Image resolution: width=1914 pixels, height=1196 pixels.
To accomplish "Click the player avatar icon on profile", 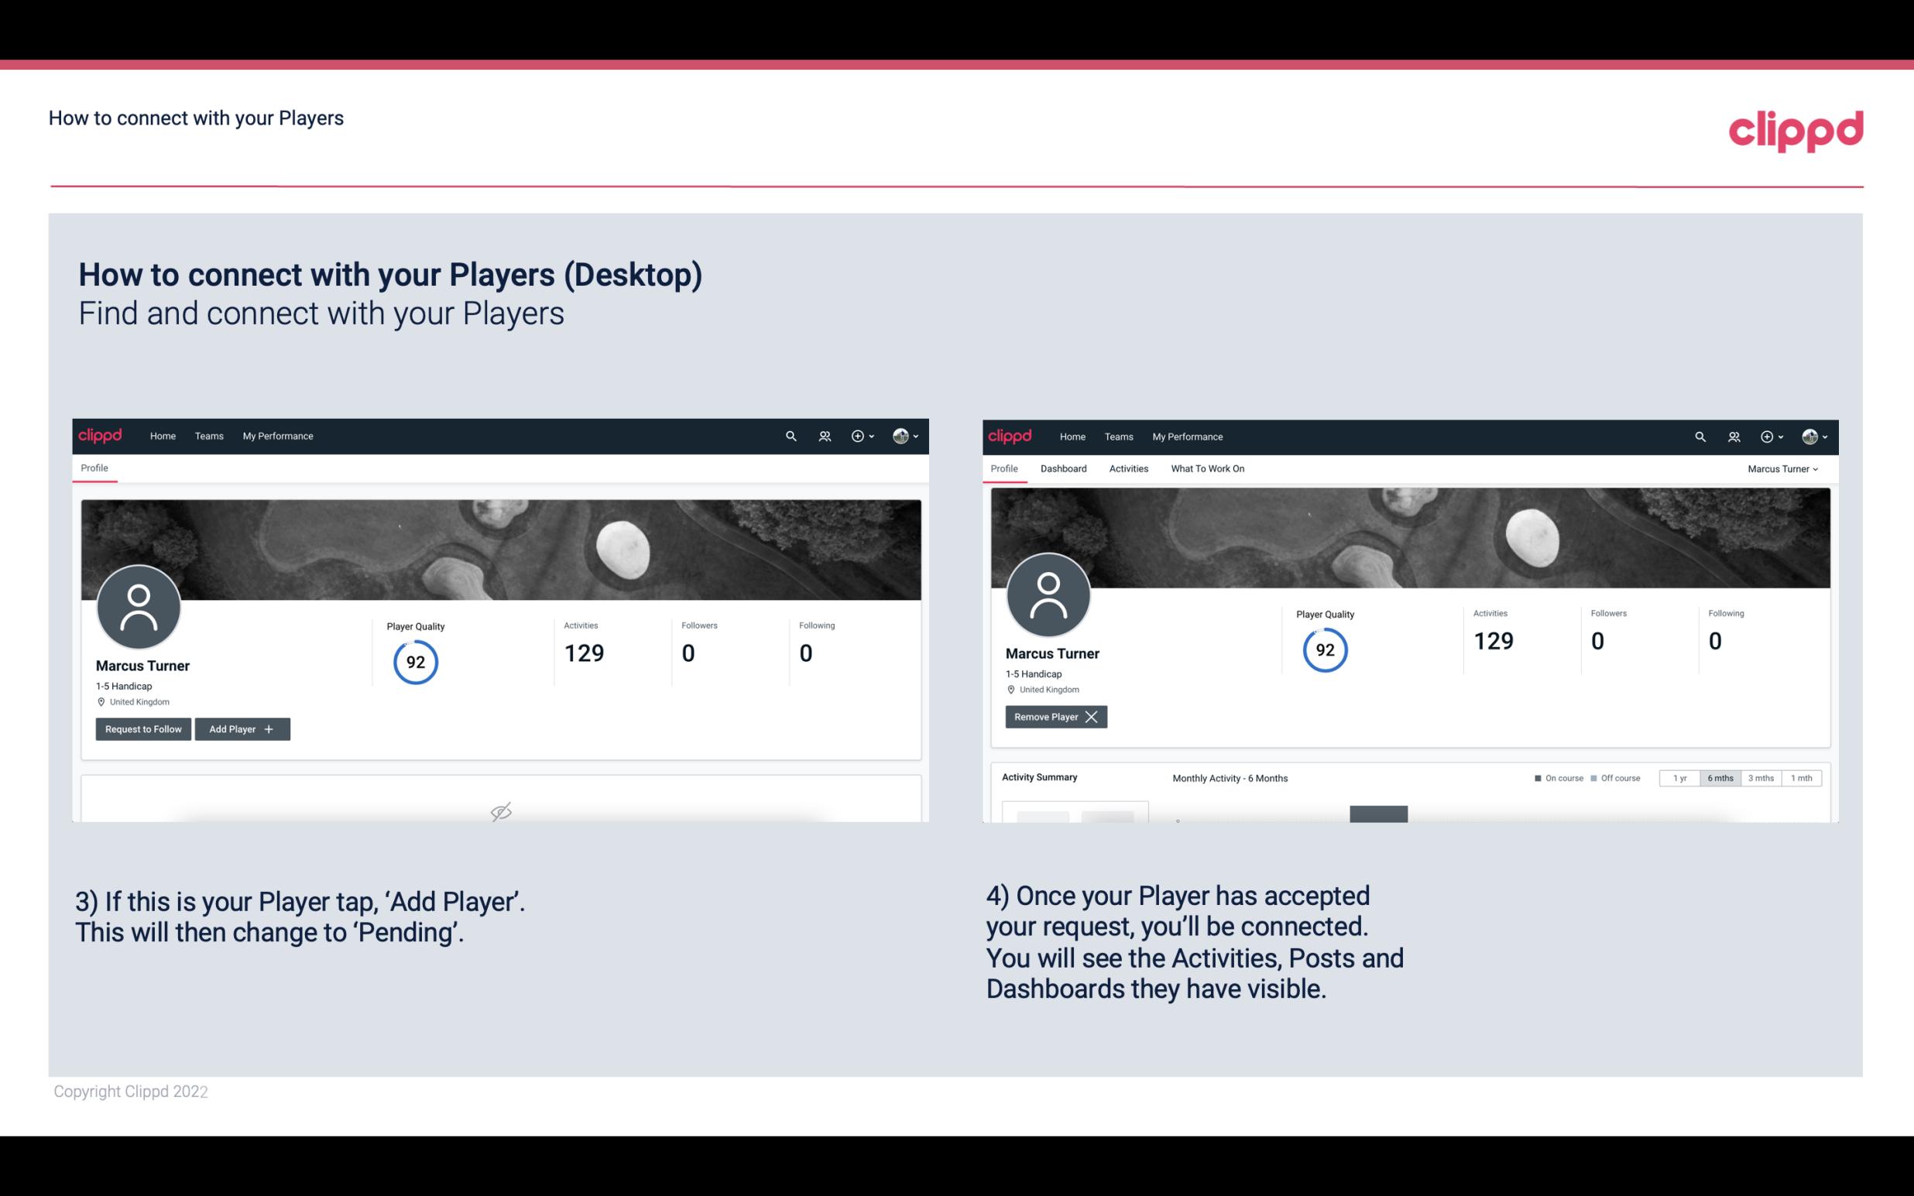I will pyautogui.click(x=138, y=606).
